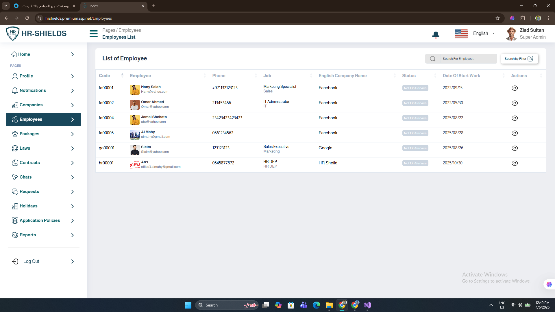View details eye icon for Sleim row
This screenshot has height=312, width=555.
[x=515, y=148]
